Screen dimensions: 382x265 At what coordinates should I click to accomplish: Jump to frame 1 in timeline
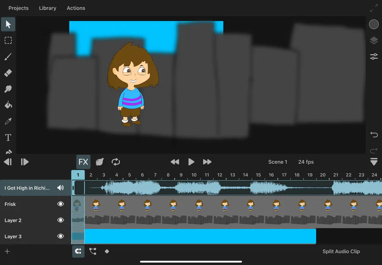[x=78, y=175]
